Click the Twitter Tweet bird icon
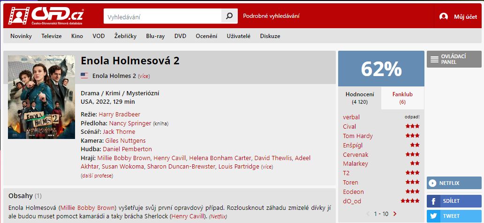Viewport: 484px width, 223px height. tap(434, 216)
